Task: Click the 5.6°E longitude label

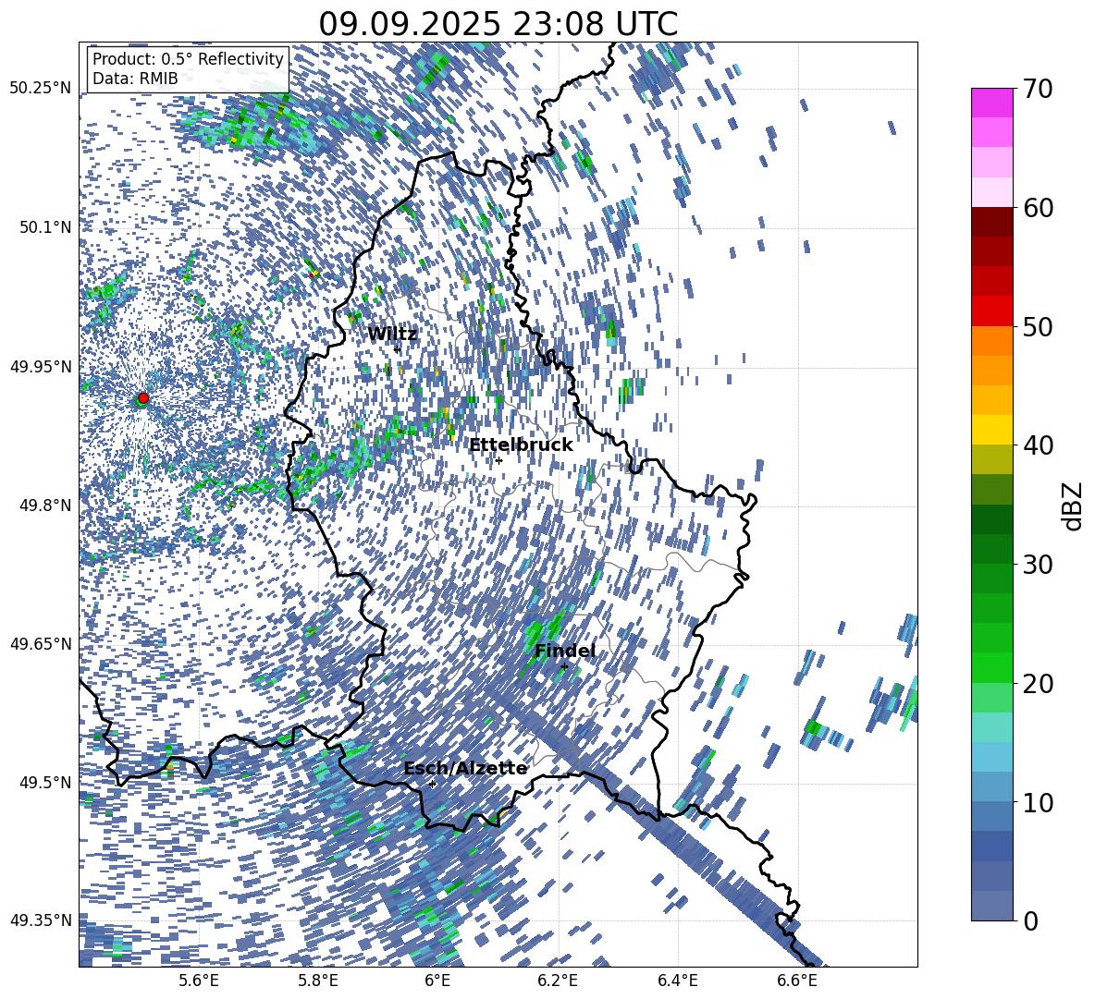Action: point(199,981)
